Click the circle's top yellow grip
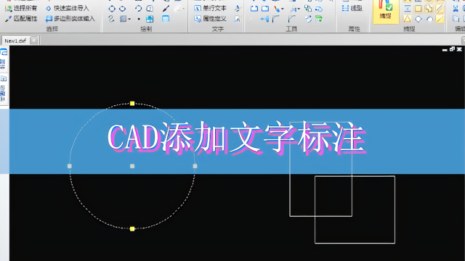The height and width of the screenshot is (261, 465). 132,103
